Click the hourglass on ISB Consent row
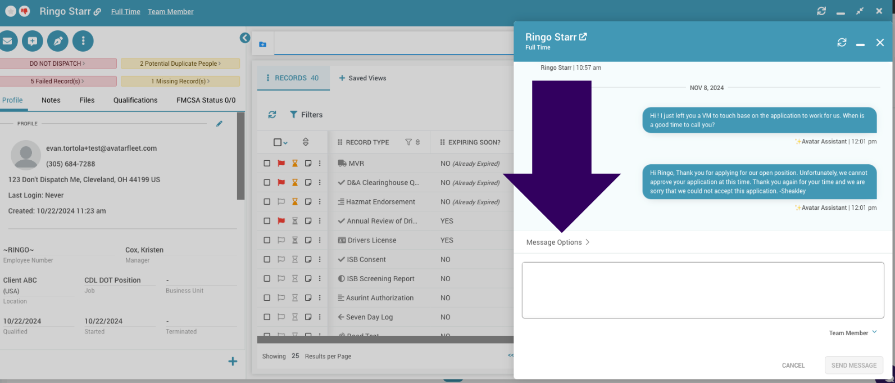 click(295, 259)
